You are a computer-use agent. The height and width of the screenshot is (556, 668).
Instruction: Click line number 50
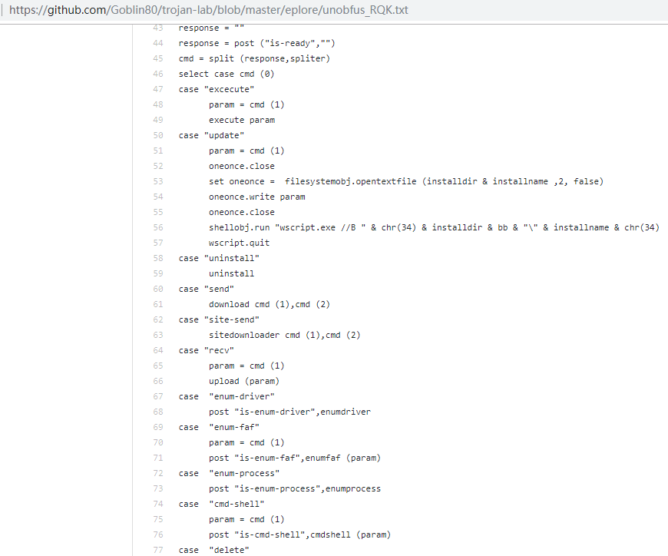[158, 135]
